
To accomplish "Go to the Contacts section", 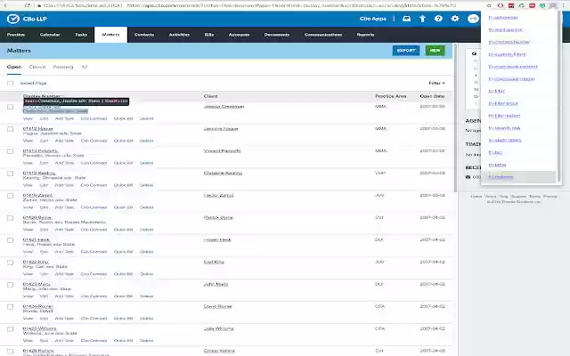I will [144, 35].
